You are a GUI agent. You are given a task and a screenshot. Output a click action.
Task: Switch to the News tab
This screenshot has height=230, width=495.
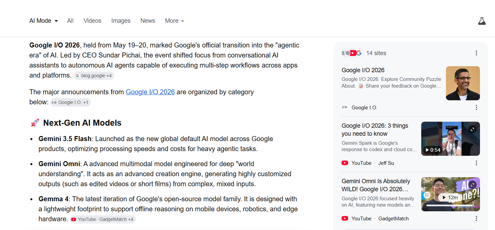[148, 21]
